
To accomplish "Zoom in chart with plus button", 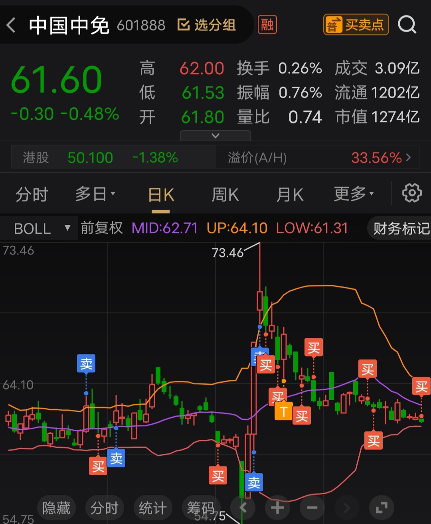I will point(277,508).
